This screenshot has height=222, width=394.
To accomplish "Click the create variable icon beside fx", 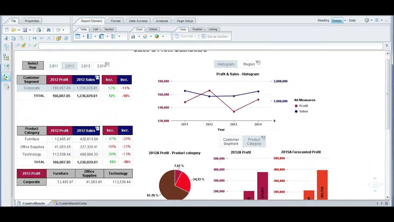I will pyautogui.click(x=23, y=45).
